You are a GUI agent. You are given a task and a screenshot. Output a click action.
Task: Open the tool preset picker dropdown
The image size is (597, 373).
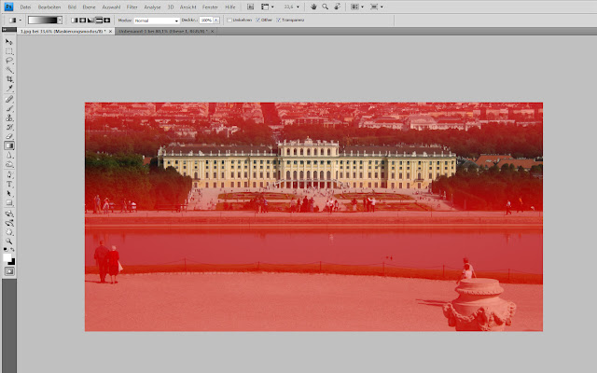click(x=21, y=21)
